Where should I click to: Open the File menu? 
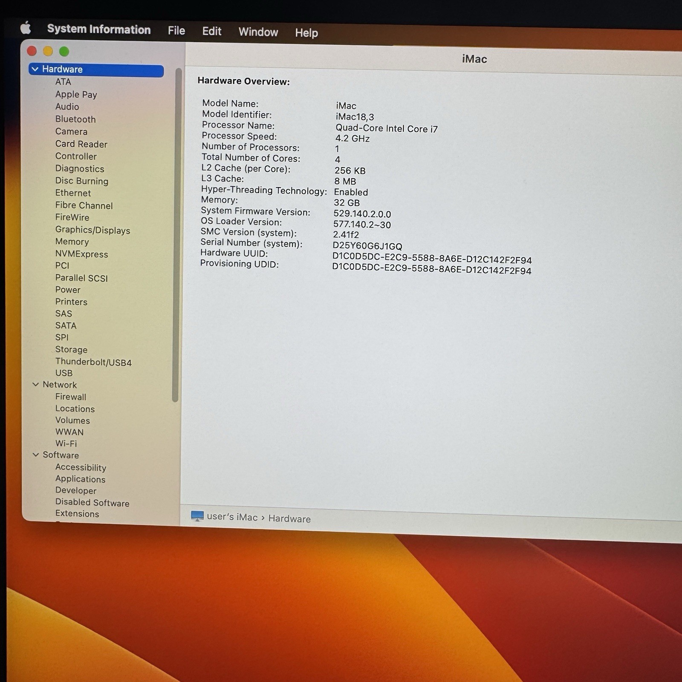[176, 31]
